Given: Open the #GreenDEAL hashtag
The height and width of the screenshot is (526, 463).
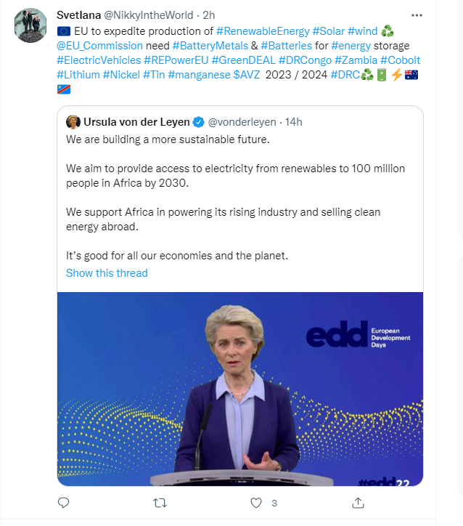Looking at the screenshot, I should pos(244,60).
